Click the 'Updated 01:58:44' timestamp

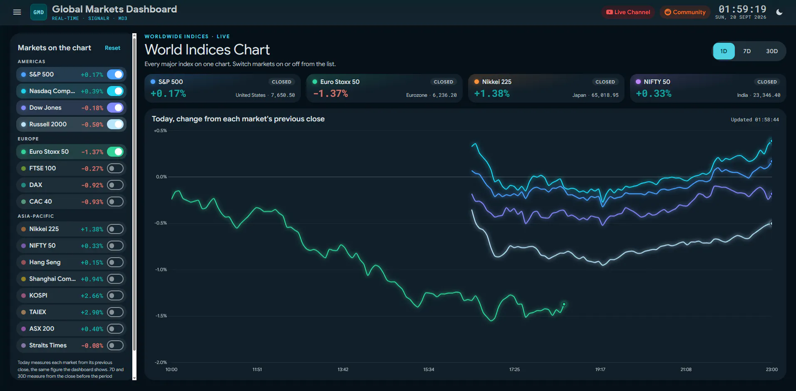click(755, 120)
